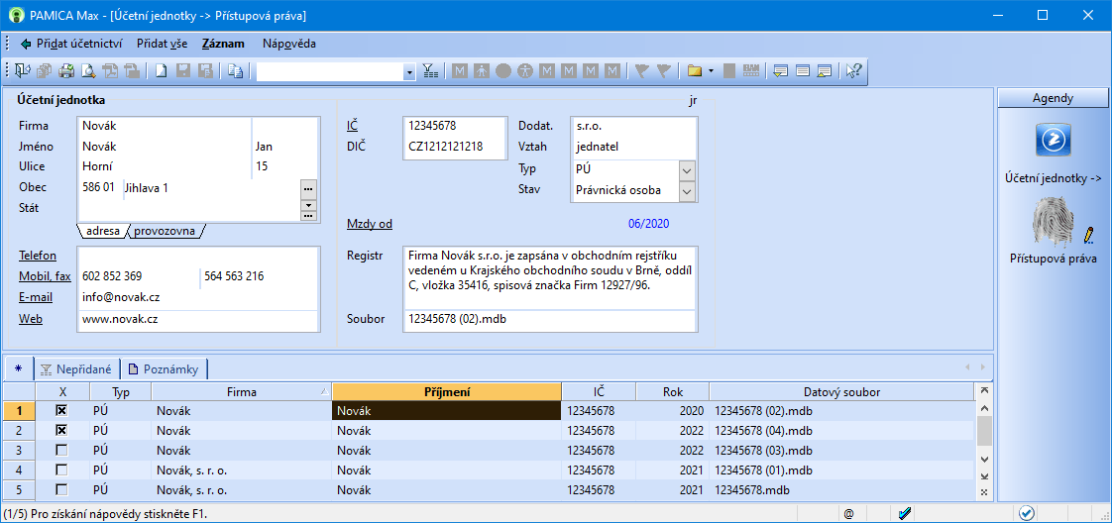The height and width of the screenshot is (523, 1112).
Task: Sort by Firma column header
Action: (241, 391)
